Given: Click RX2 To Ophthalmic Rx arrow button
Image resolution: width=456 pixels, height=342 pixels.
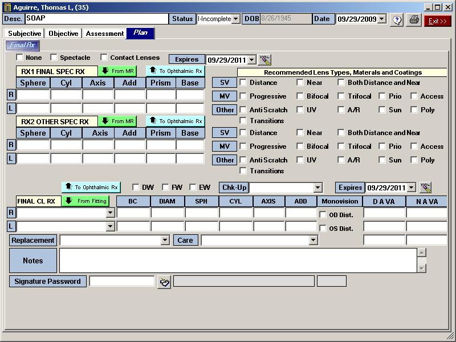Looking at the screenshot, I should 176,121.
